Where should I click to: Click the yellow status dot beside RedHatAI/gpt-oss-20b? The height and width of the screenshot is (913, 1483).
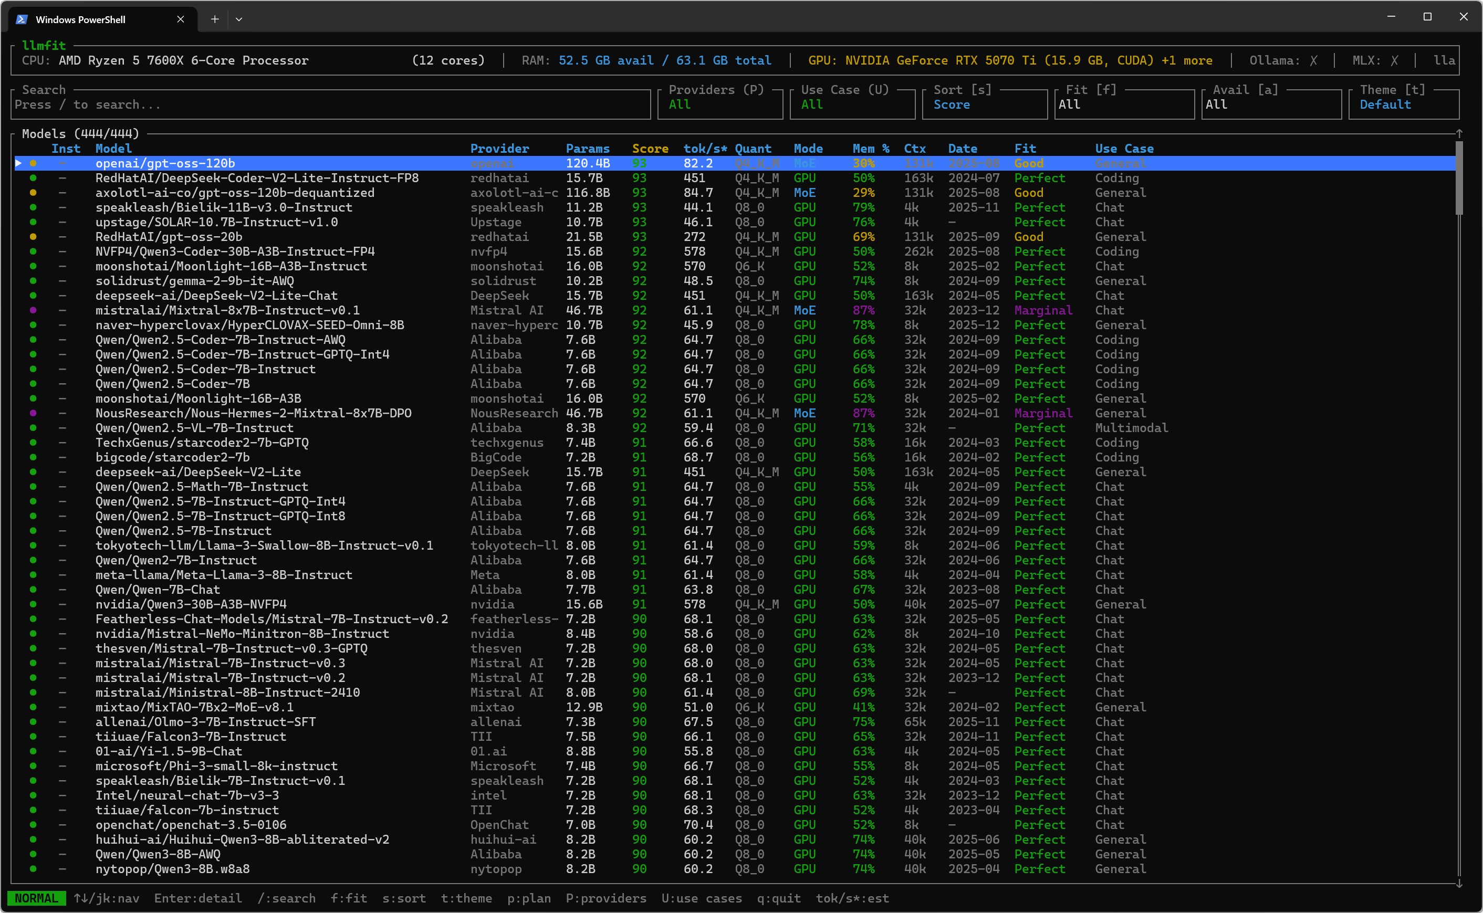pyautogui.click(x=33, y=237)
